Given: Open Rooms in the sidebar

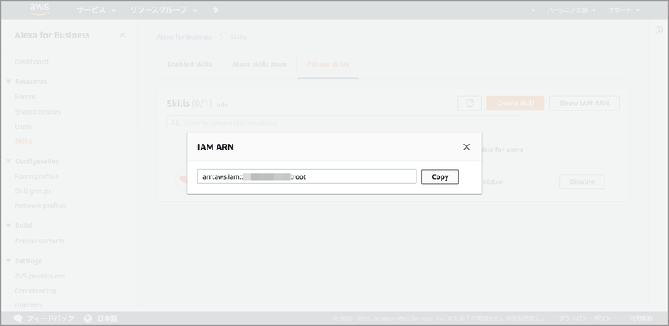Looking at the screenshot, I should pos(25,97).
